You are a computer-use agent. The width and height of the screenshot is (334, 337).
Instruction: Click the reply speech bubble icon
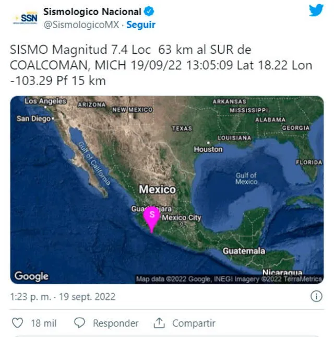tap(80, 323)
